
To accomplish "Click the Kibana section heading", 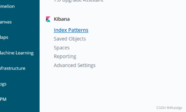I will pos(62,19).
